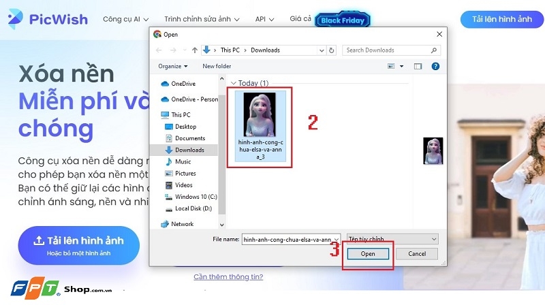Screen dimensions: 545x305
Task: Click the search magnifier icon
Action: pyautogui.click(x=434, y=50)
